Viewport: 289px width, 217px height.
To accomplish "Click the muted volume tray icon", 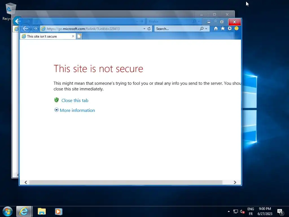I will pyautogui.click(x=242, y=211).
